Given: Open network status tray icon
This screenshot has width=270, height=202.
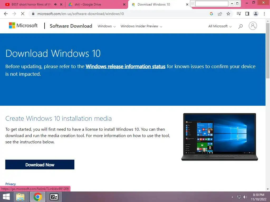Looking at the screenshot, I should 239,197.
